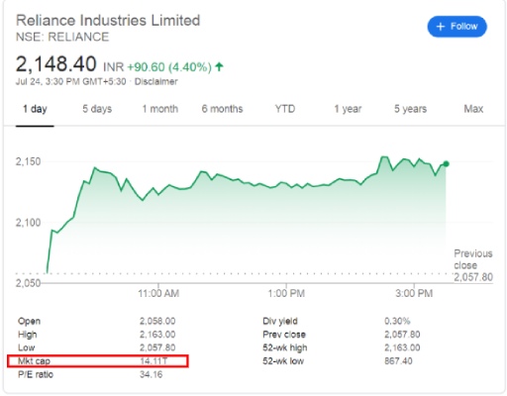Viewport: 507px width, 396px height.
Task: Click the 52-wk low value 867.40
Action: click(x=398, y=361)
